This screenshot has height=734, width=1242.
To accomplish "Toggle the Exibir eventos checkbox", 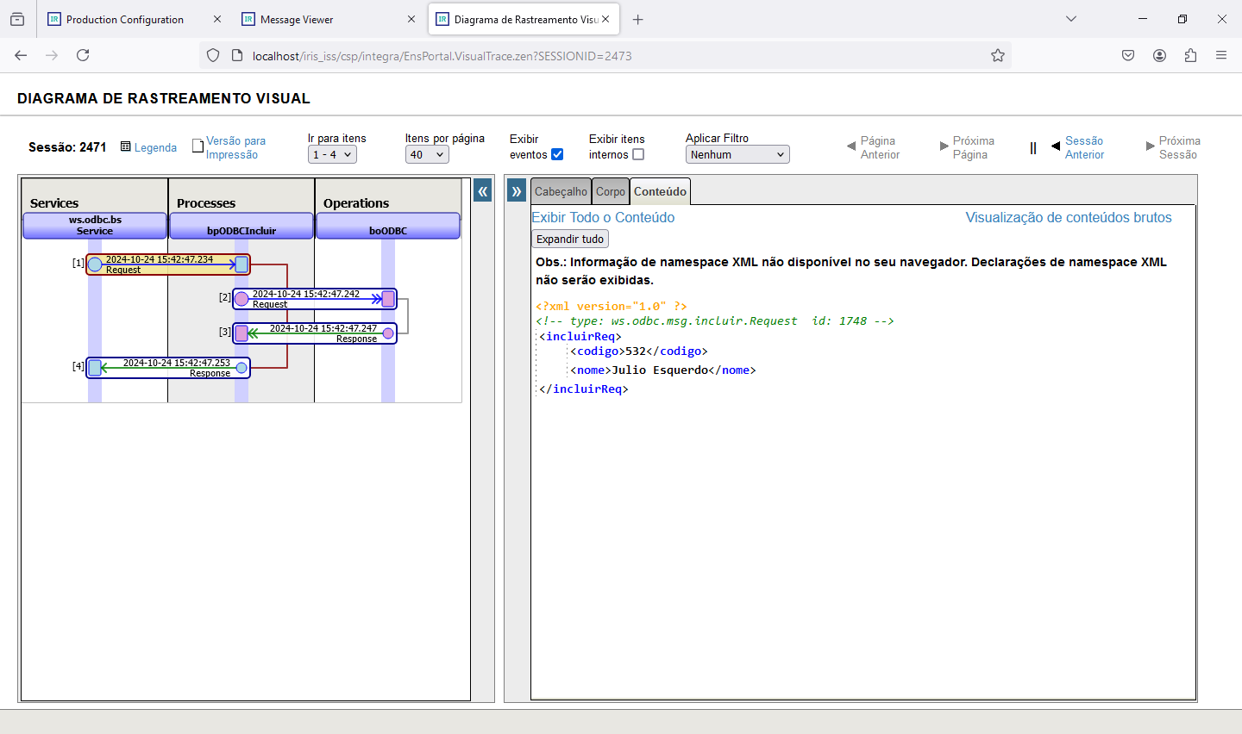I will [557, 154].
